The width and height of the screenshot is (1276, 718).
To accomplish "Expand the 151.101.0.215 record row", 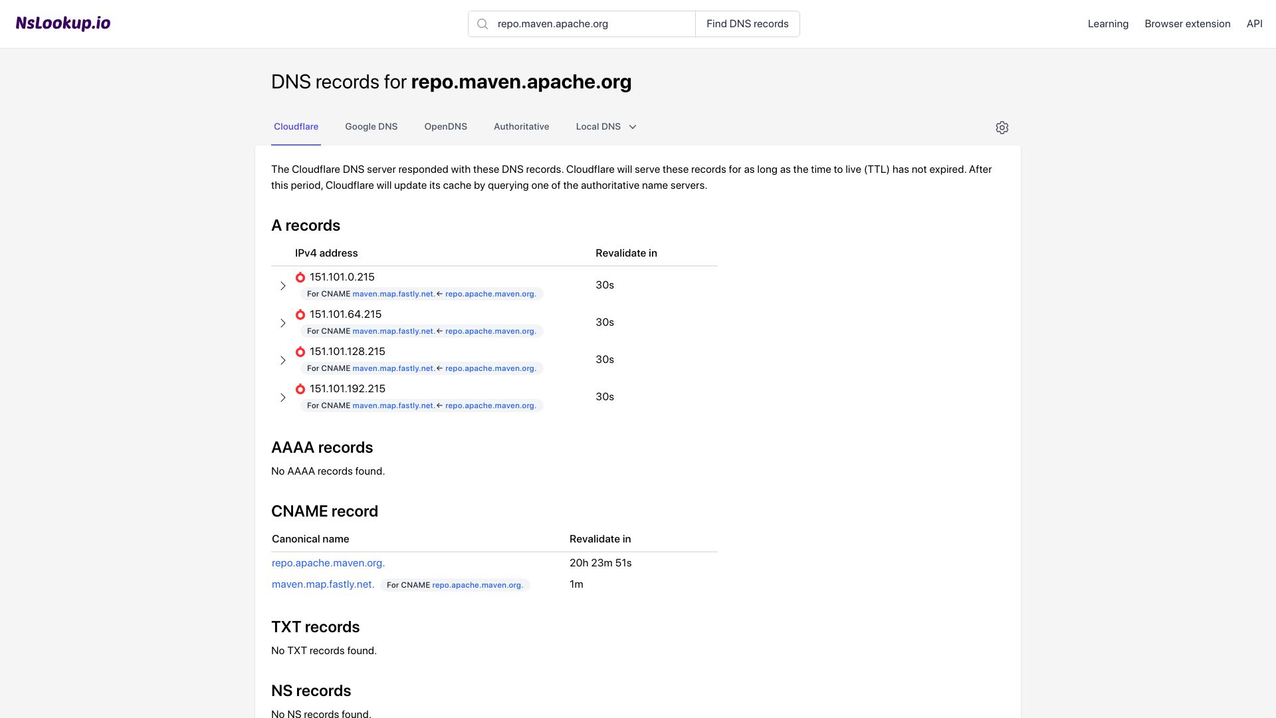I will pos(282,286).
